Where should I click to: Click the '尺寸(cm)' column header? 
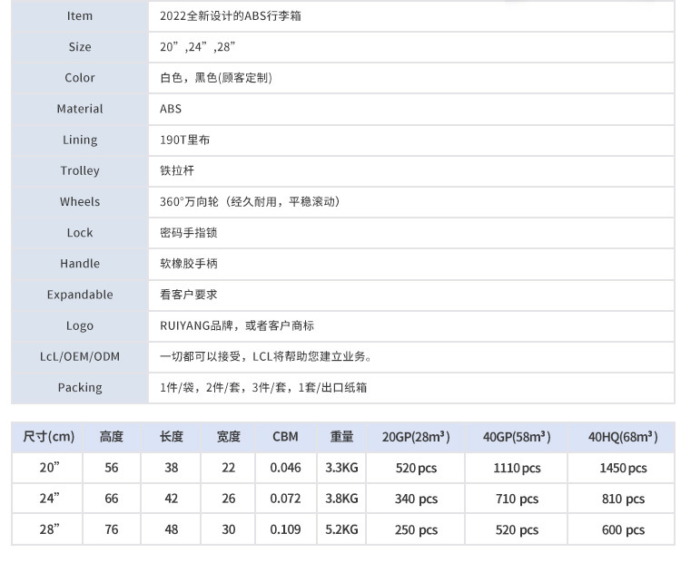(48, 437)
